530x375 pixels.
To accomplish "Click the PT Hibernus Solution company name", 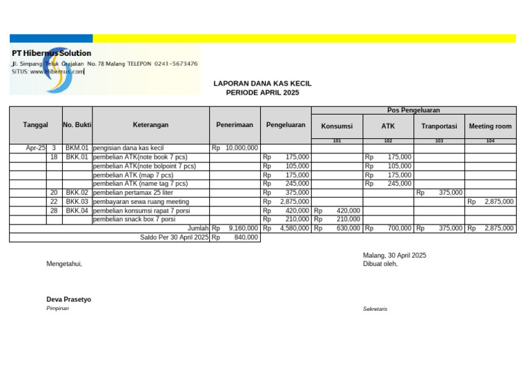I will coord(51,53).
